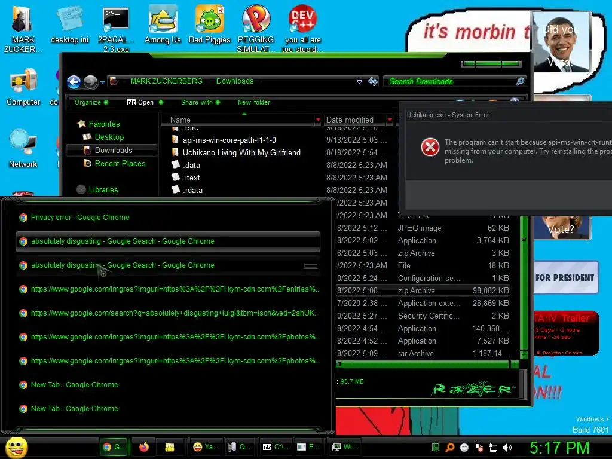Open the folder icon on the taskbar
The width and height of the screenshot is (612, 459).
pos(169,447)
